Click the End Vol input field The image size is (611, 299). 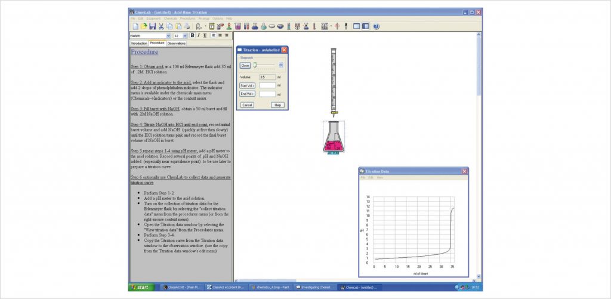click(267, 94)
